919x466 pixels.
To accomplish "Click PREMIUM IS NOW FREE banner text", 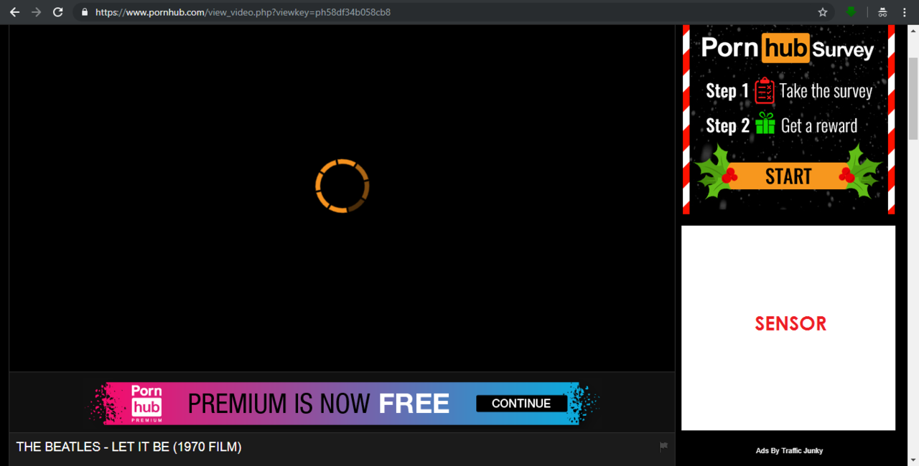I will pyautogui.click(x=318, y=404).
